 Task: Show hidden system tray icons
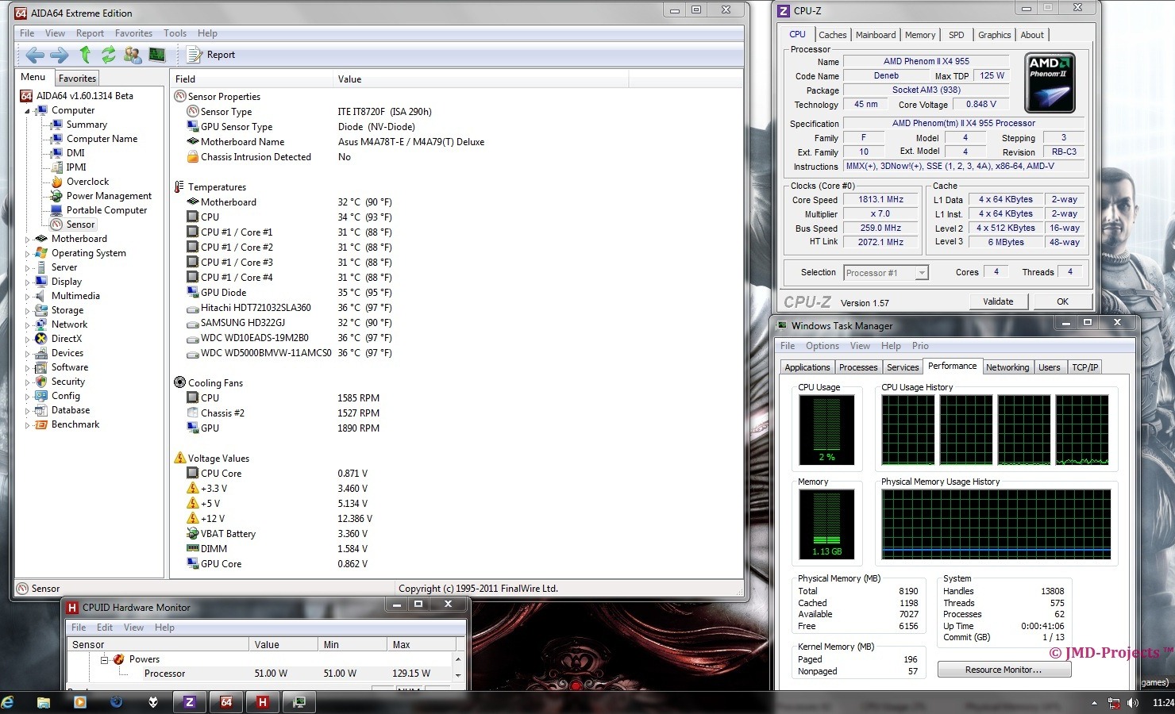[1094, 703]
